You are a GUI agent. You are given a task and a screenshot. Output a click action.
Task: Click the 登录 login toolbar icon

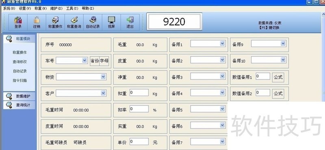[x=18, y=22]
